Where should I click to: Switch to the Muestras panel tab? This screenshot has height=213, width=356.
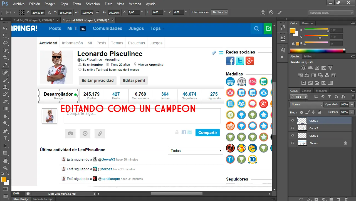[x=307, y=23]
